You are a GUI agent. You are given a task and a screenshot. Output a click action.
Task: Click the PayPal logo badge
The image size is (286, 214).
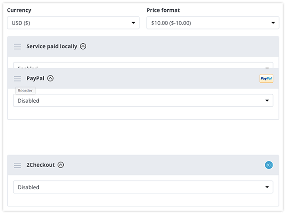tap(266, 78)
